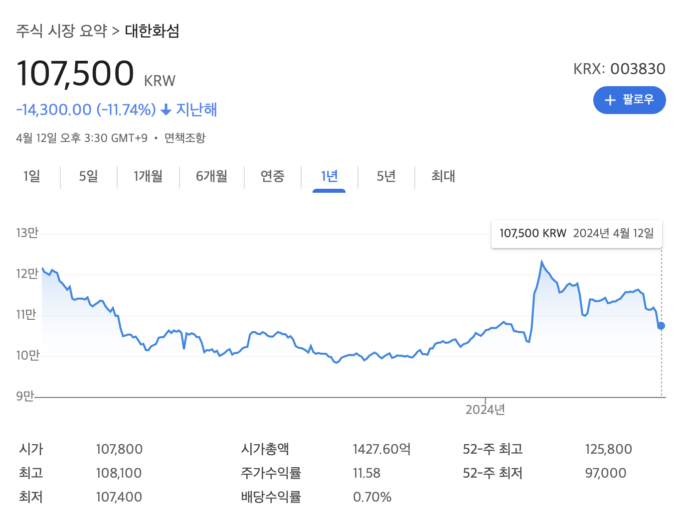Click the plus icon in 팔로우 button
The image size is (684, 522).
point(610,100)
